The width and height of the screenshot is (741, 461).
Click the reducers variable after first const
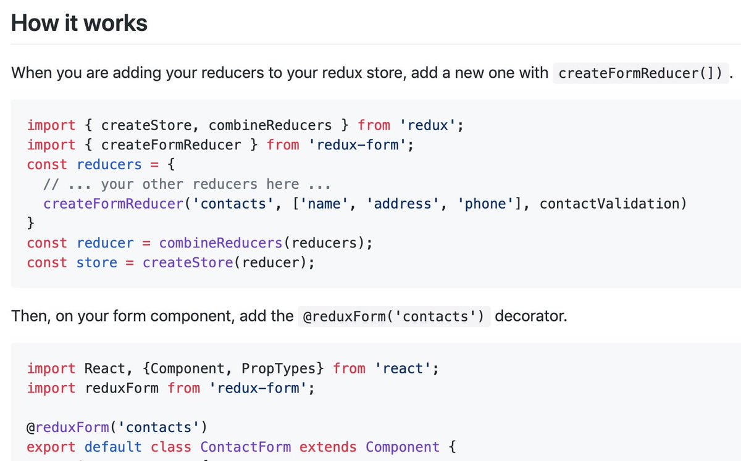(x=109, y=165)
